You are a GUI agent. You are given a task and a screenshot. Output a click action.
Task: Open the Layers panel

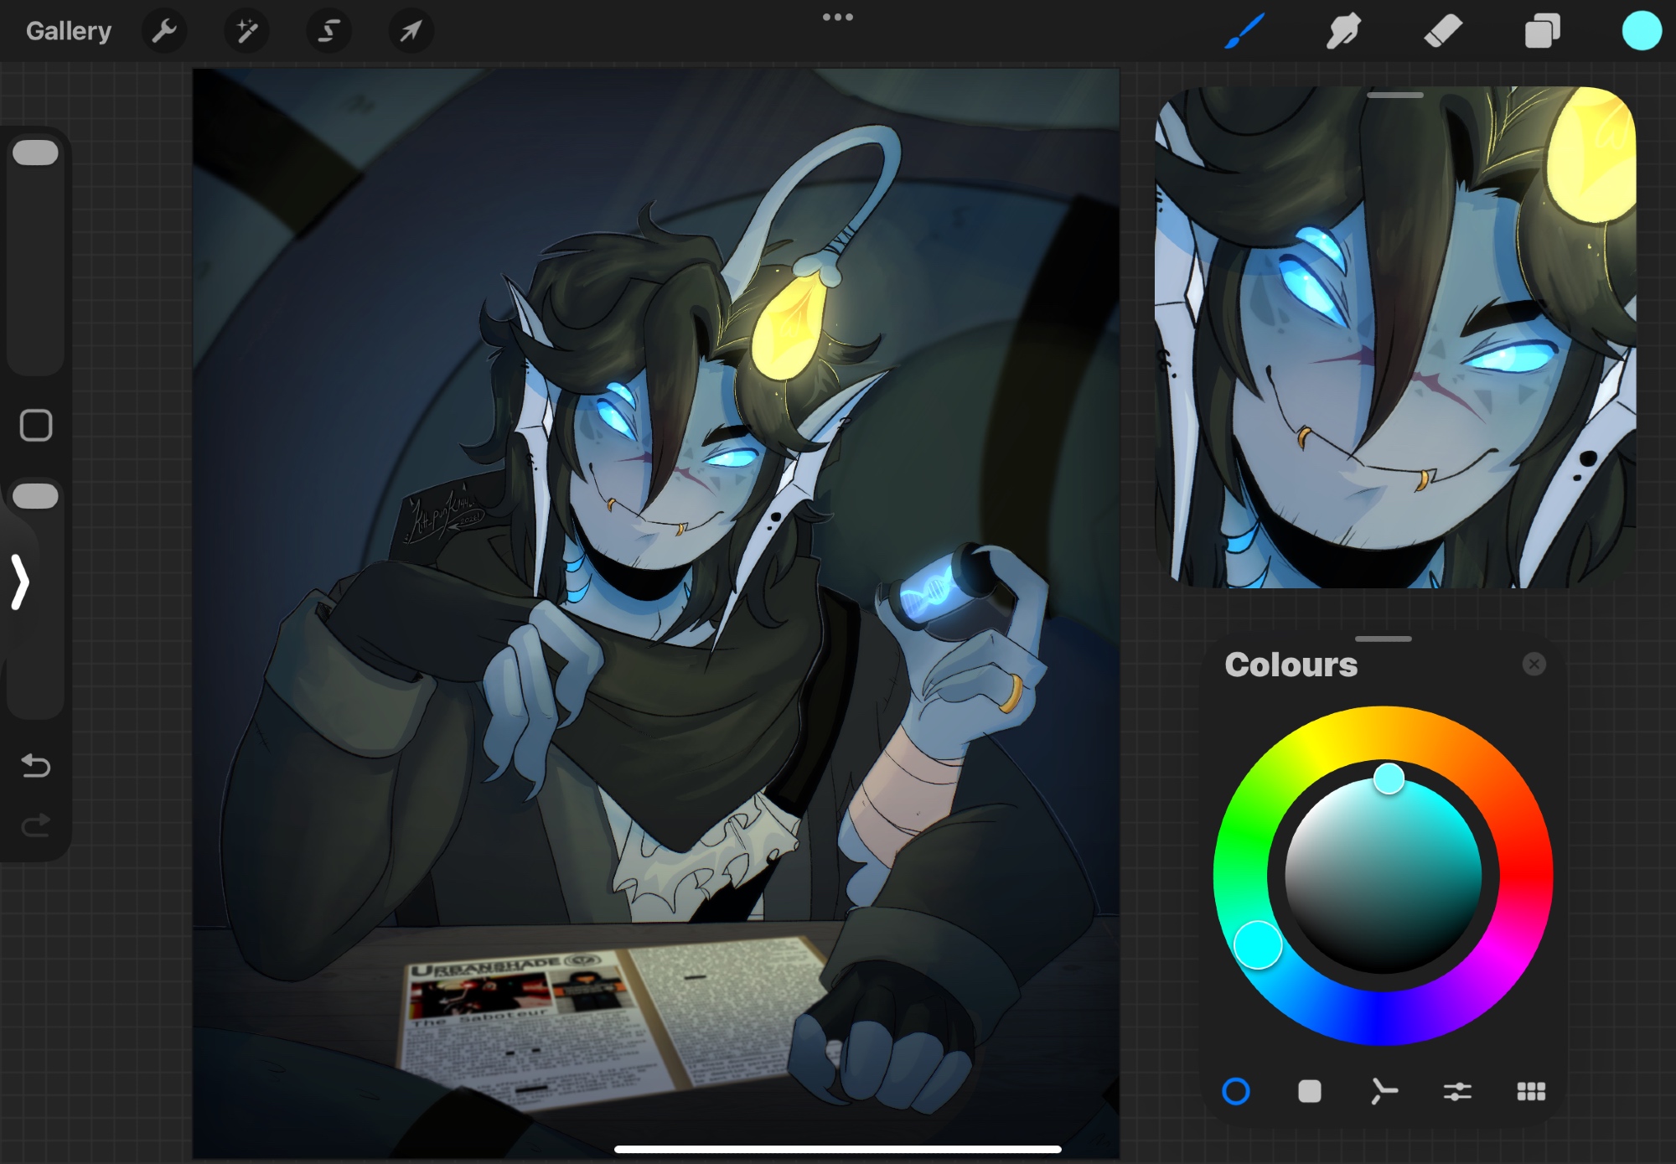[x=1542, y=32]
